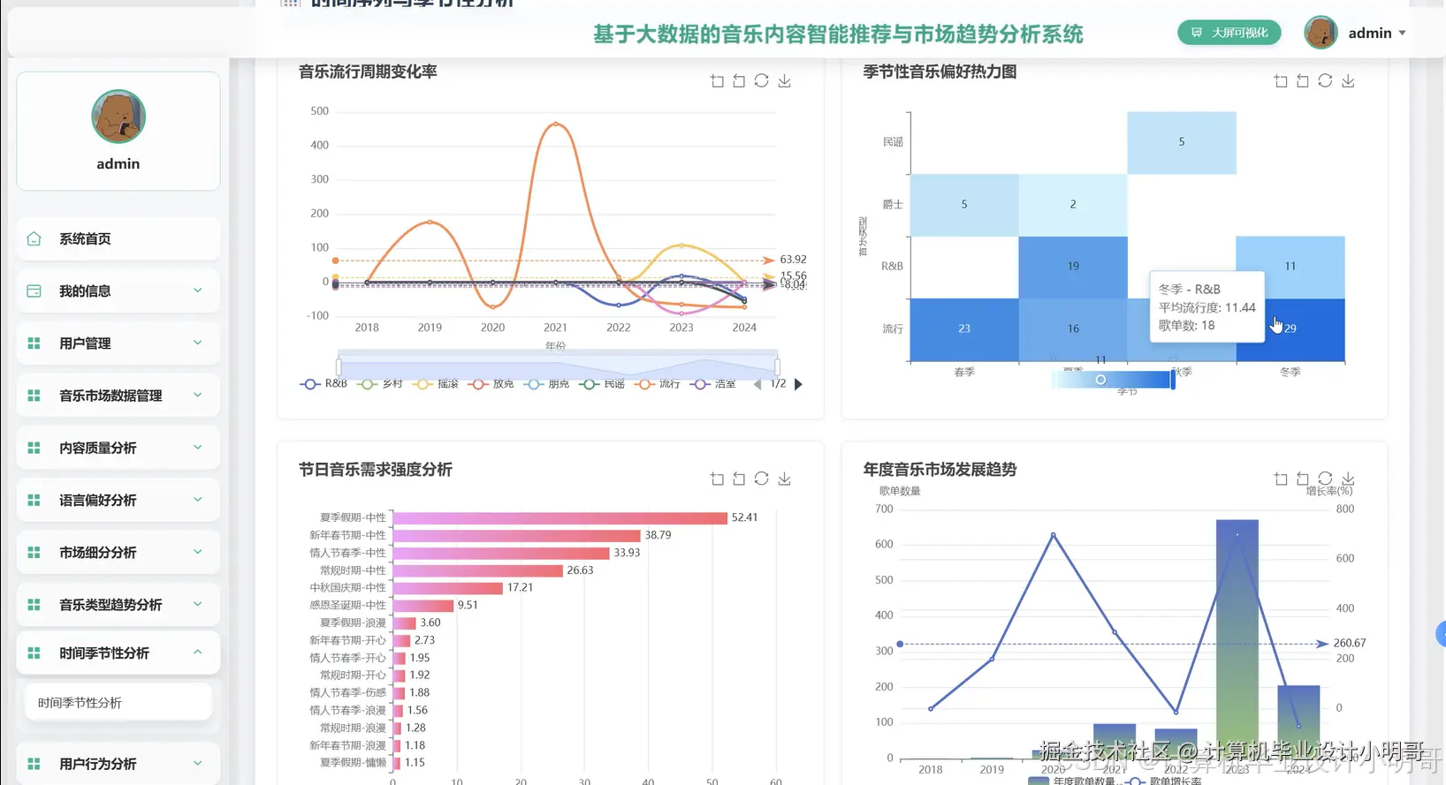This screenshot has width=1446, height=785.
Task: Download 年度音乐市场发展趋势 chart as image
Action: point(1348,479)
